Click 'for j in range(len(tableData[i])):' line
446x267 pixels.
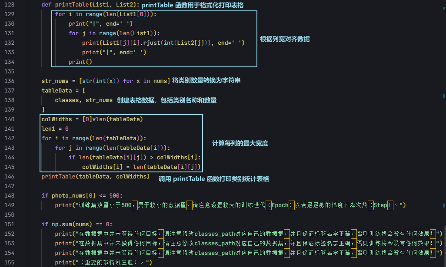tap(112, 148)
